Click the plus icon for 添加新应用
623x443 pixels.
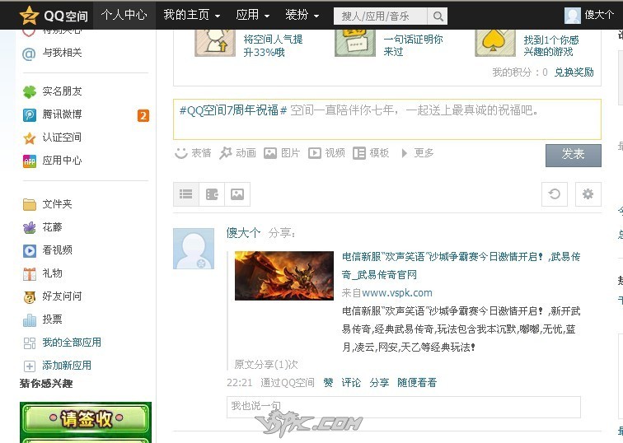(30, 366)
